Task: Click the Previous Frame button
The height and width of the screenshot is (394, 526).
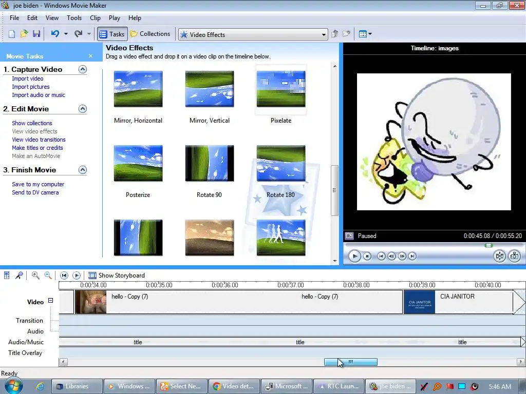Action: [391, 257]
